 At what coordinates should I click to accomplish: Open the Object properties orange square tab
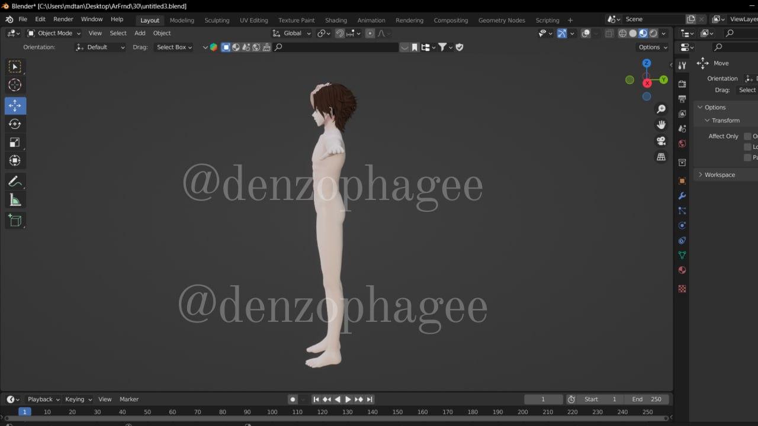click(682, 181)
